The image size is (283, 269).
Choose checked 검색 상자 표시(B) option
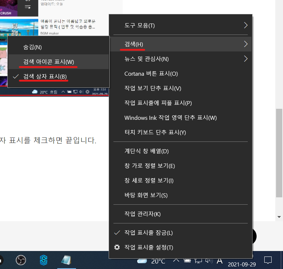tap(58, 76)
